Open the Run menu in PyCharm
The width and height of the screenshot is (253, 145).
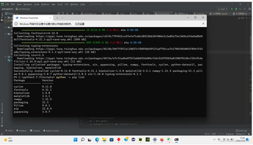(53, 4)
